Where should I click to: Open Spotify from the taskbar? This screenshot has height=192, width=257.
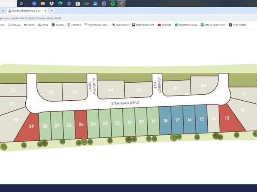(113, 3)
